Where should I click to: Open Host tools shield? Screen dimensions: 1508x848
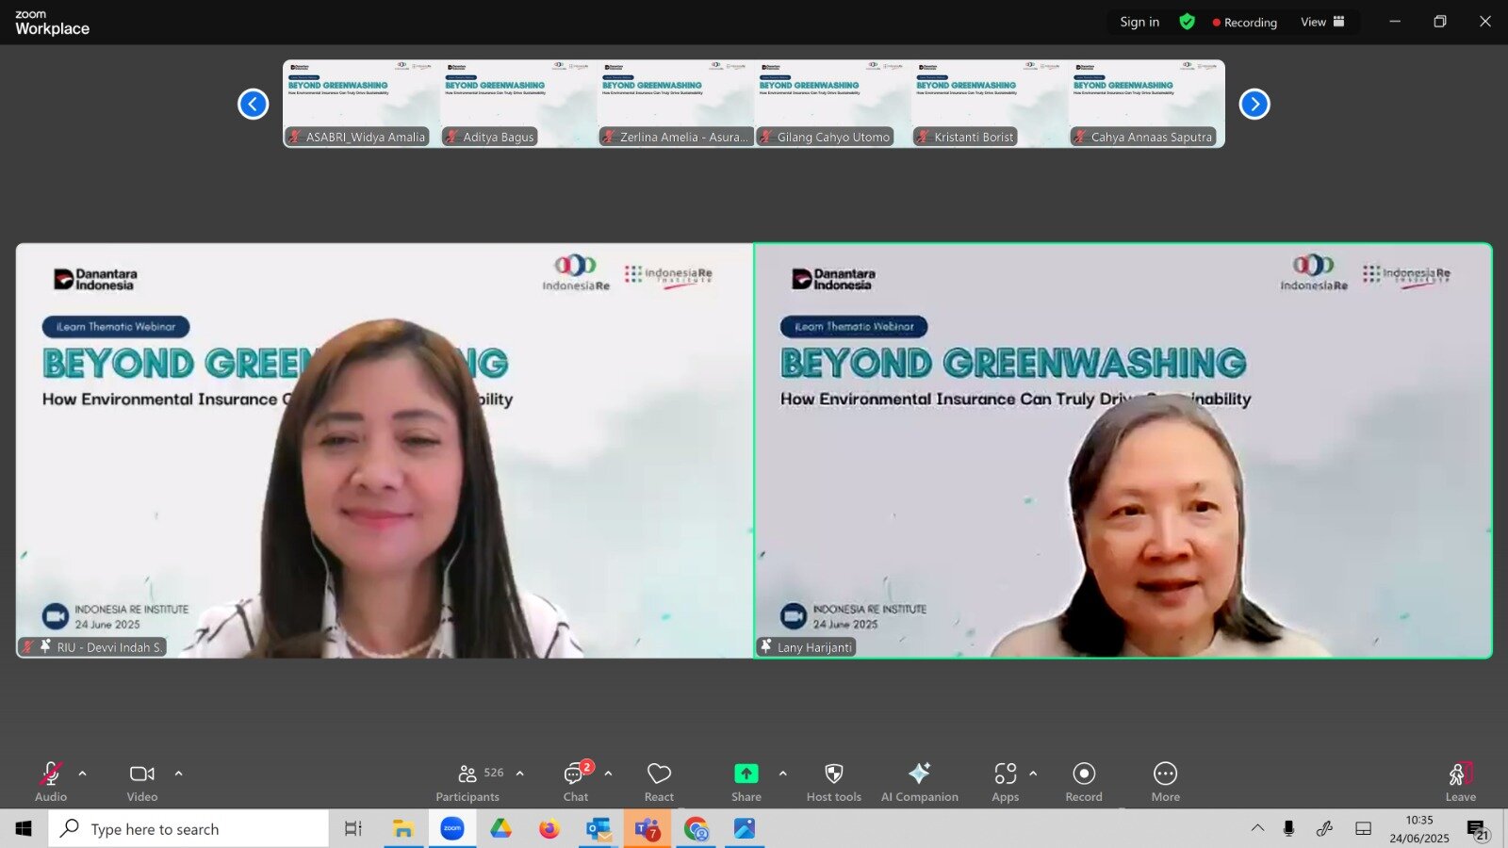pos(834,782)
